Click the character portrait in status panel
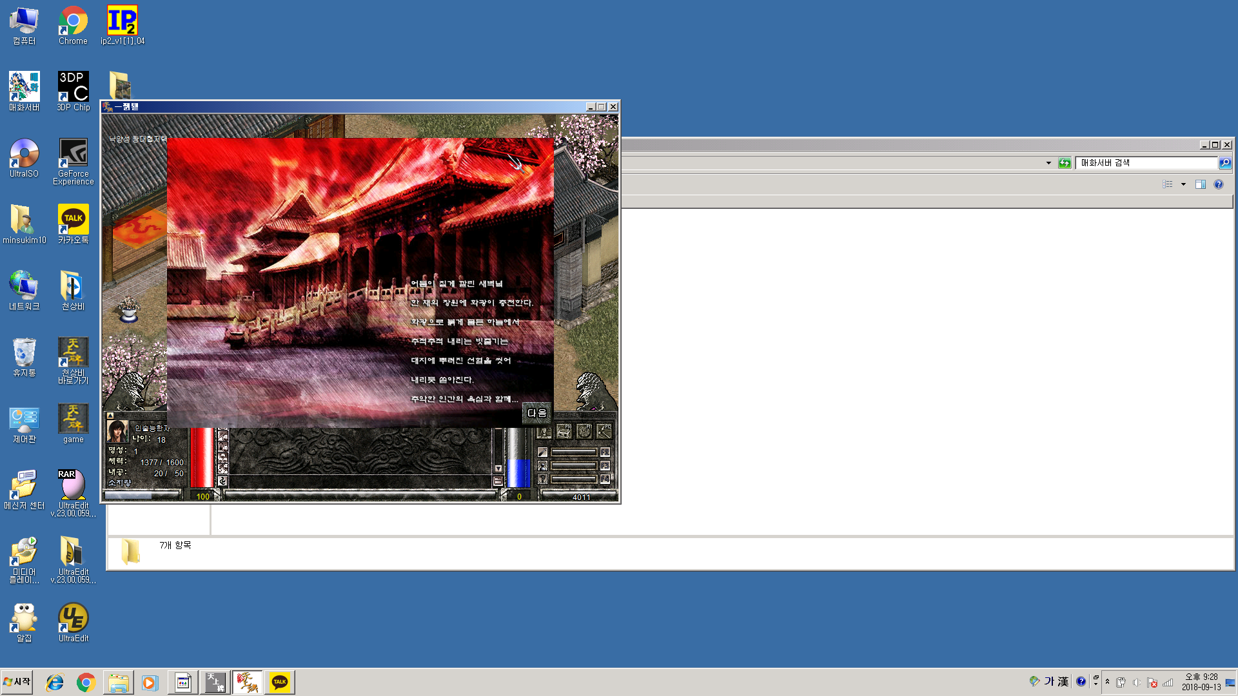 click(117, 430)
